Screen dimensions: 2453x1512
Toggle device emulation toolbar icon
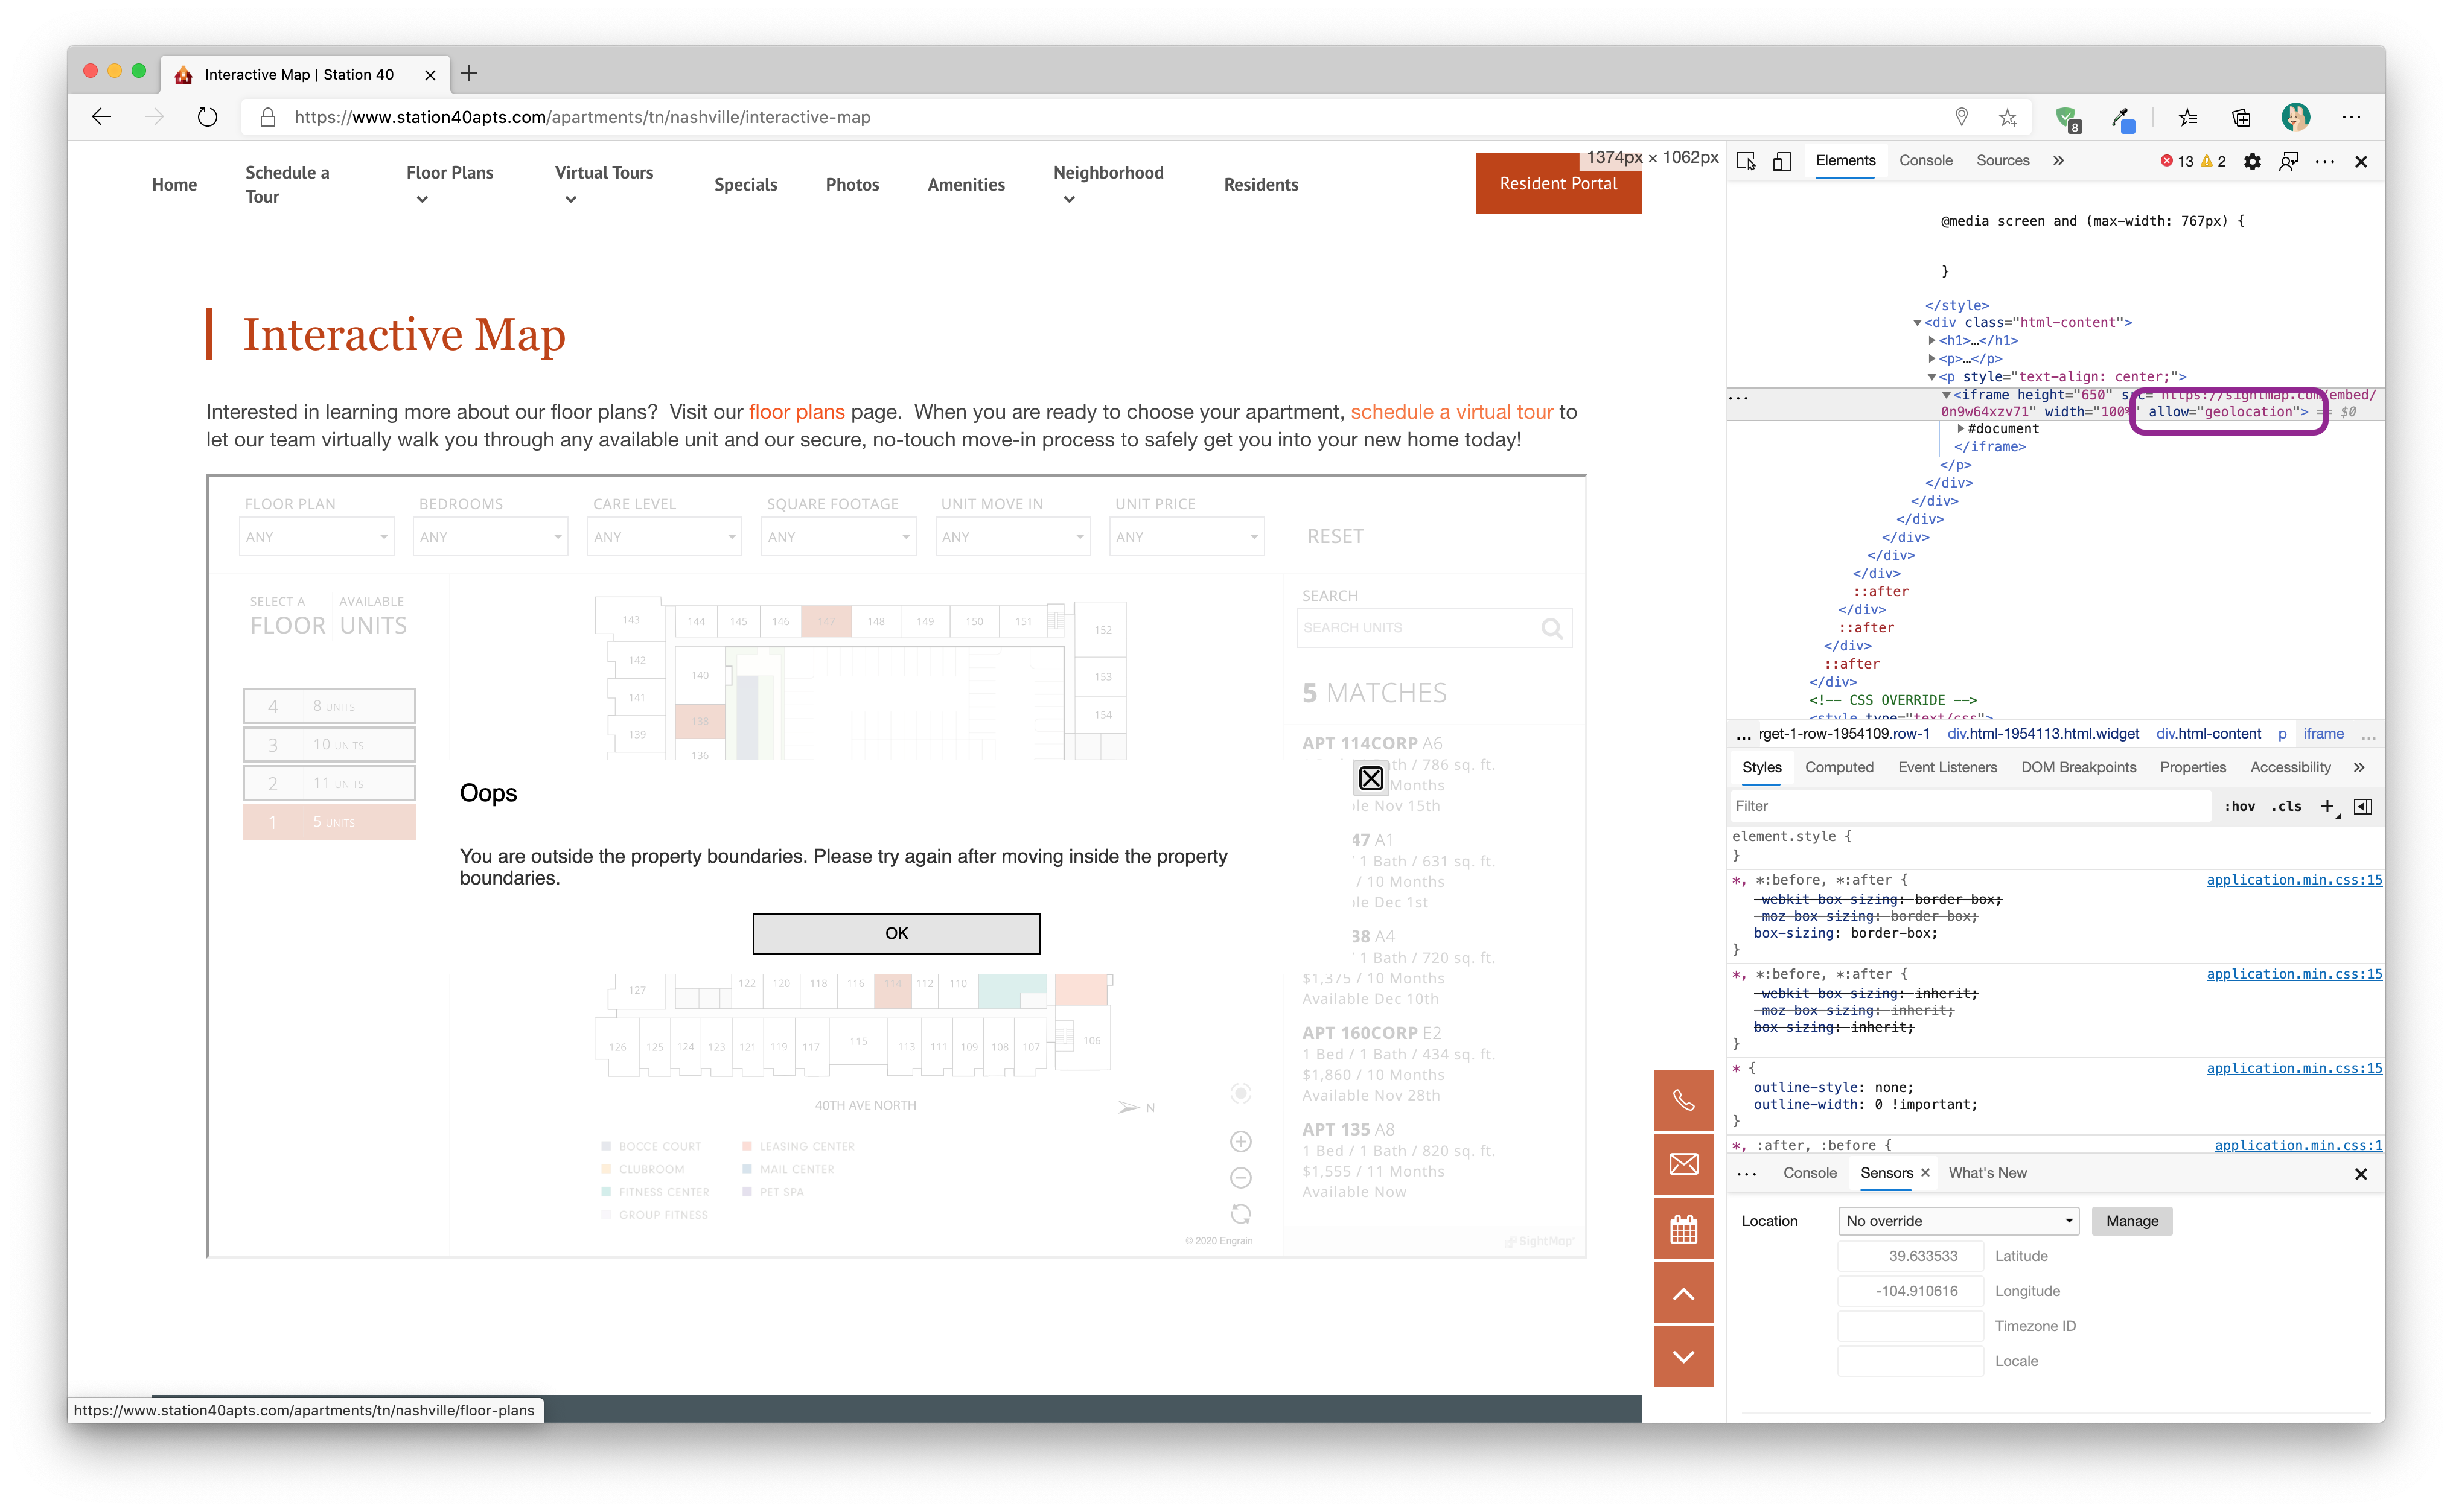point(1782,161)
